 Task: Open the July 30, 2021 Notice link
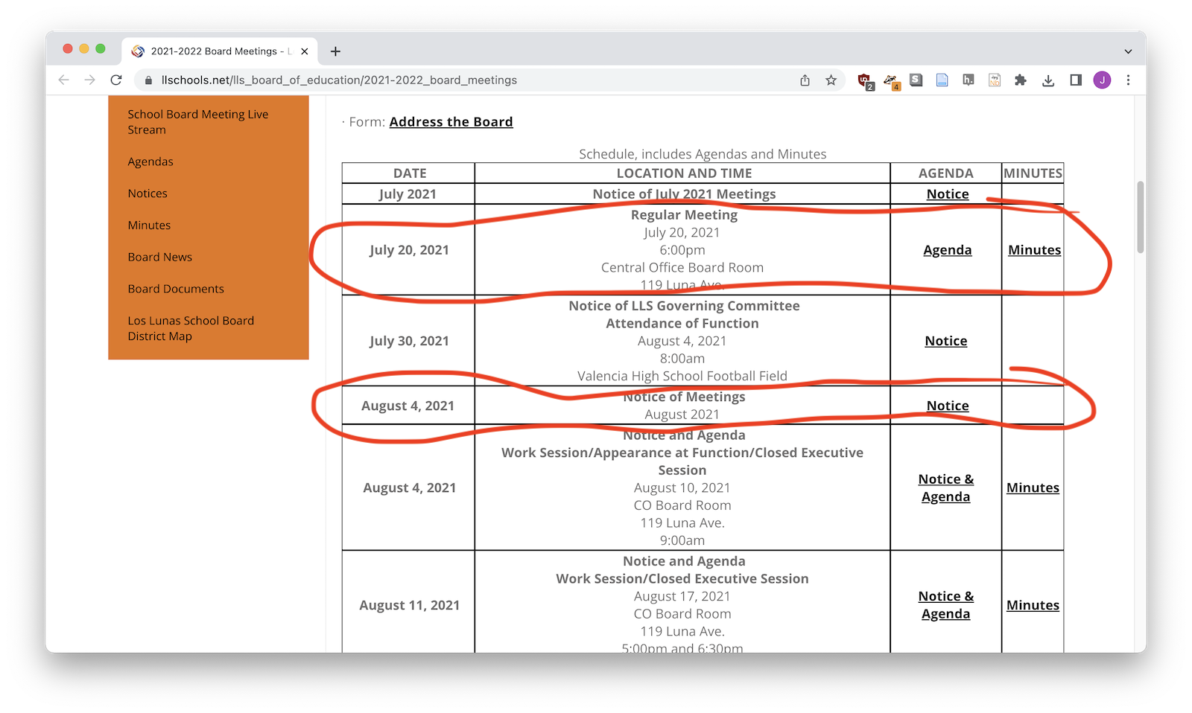(x=946, y=341)
